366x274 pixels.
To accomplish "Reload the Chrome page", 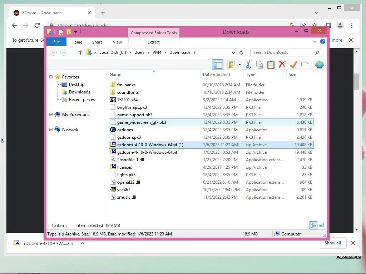I will point(37,25).
